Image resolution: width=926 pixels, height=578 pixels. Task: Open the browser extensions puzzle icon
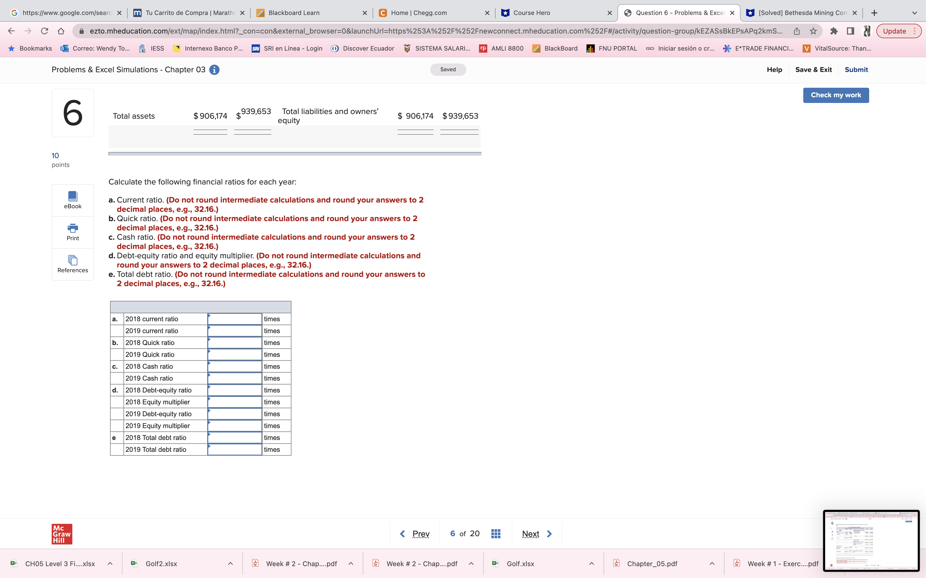pos(834,31)
